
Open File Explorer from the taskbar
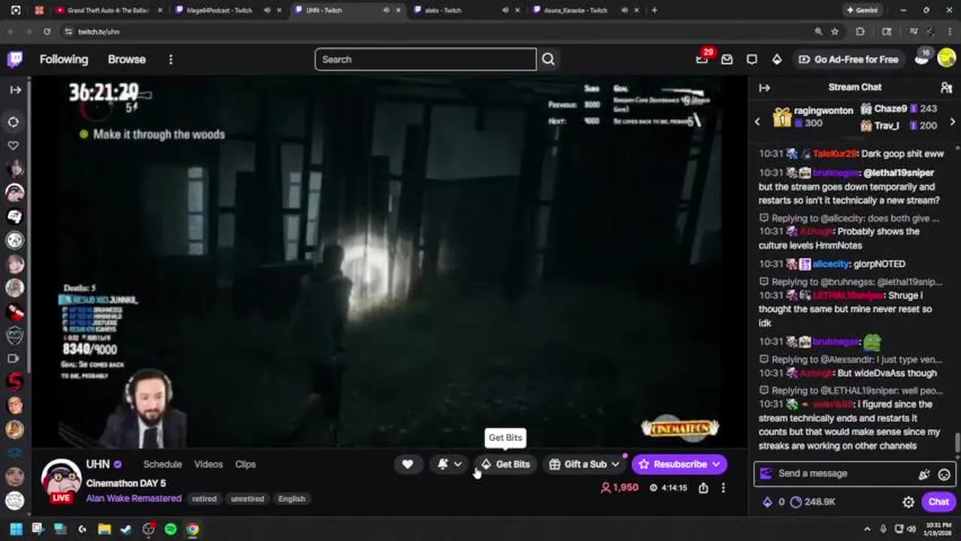coord(105,529)
